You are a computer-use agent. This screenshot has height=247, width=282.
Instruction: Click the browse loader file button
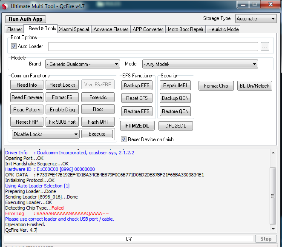point(265,47)
